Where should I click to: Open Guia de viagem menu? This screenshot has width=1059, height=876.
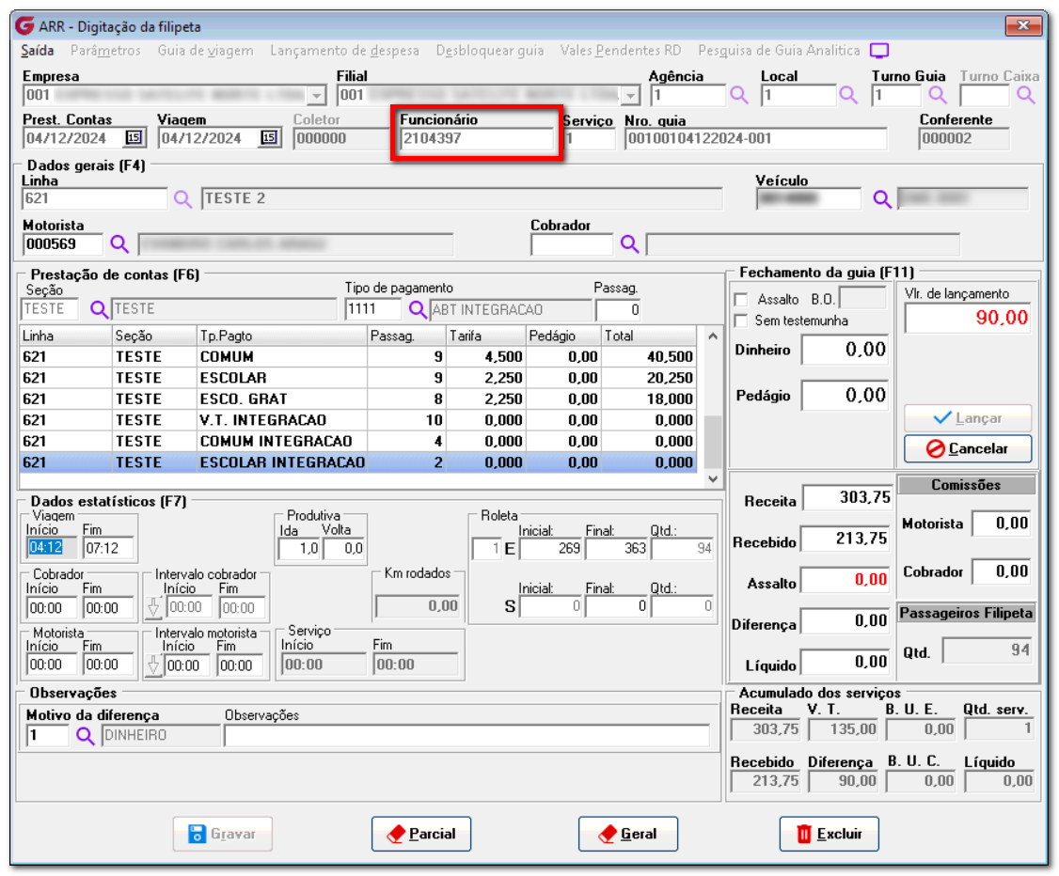click(205, 51)
